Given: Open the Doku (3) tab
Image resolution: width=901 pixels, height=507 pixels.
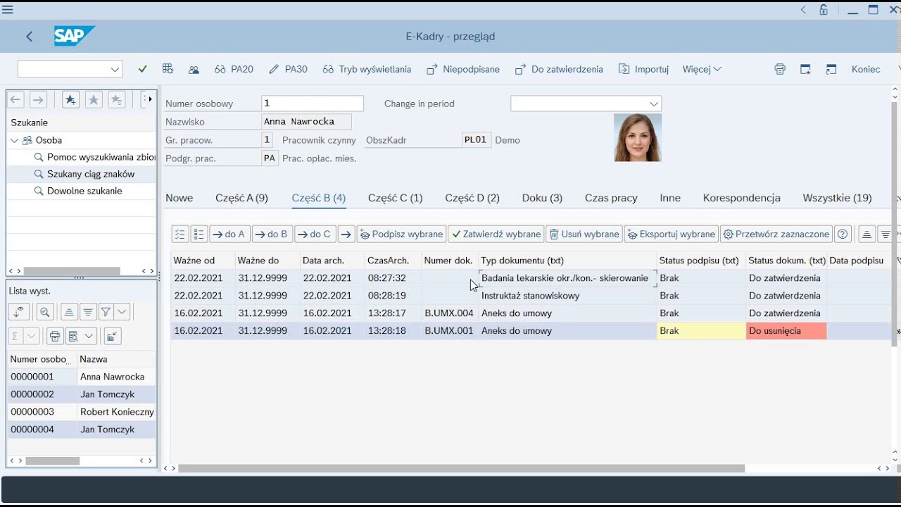Looking at the screenshot, I should click(542, 198).
